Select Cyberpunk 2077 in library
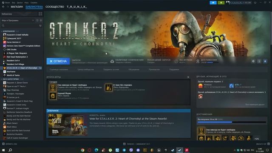This screenshot has width=272, height=153. pos(14,39)
